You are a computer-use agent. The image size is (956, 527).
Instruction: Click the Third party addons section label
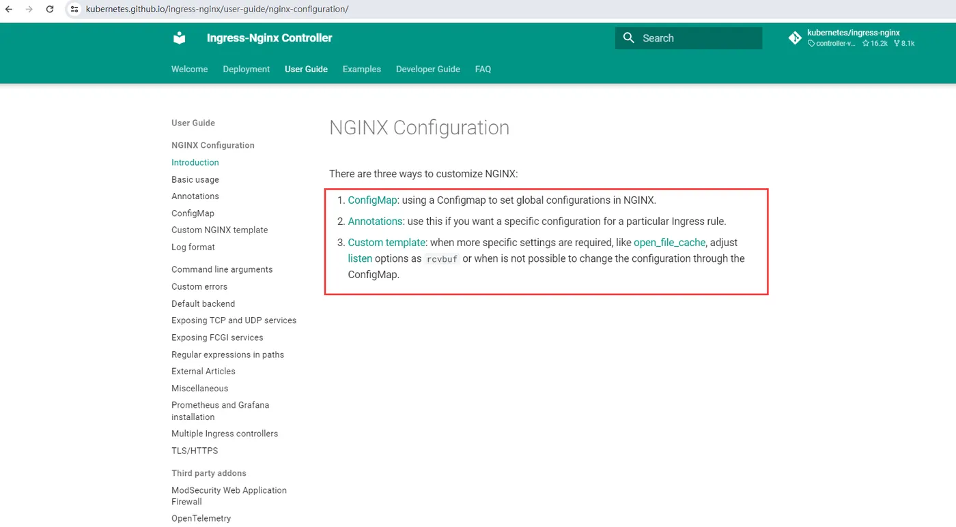tap(209, 473)
